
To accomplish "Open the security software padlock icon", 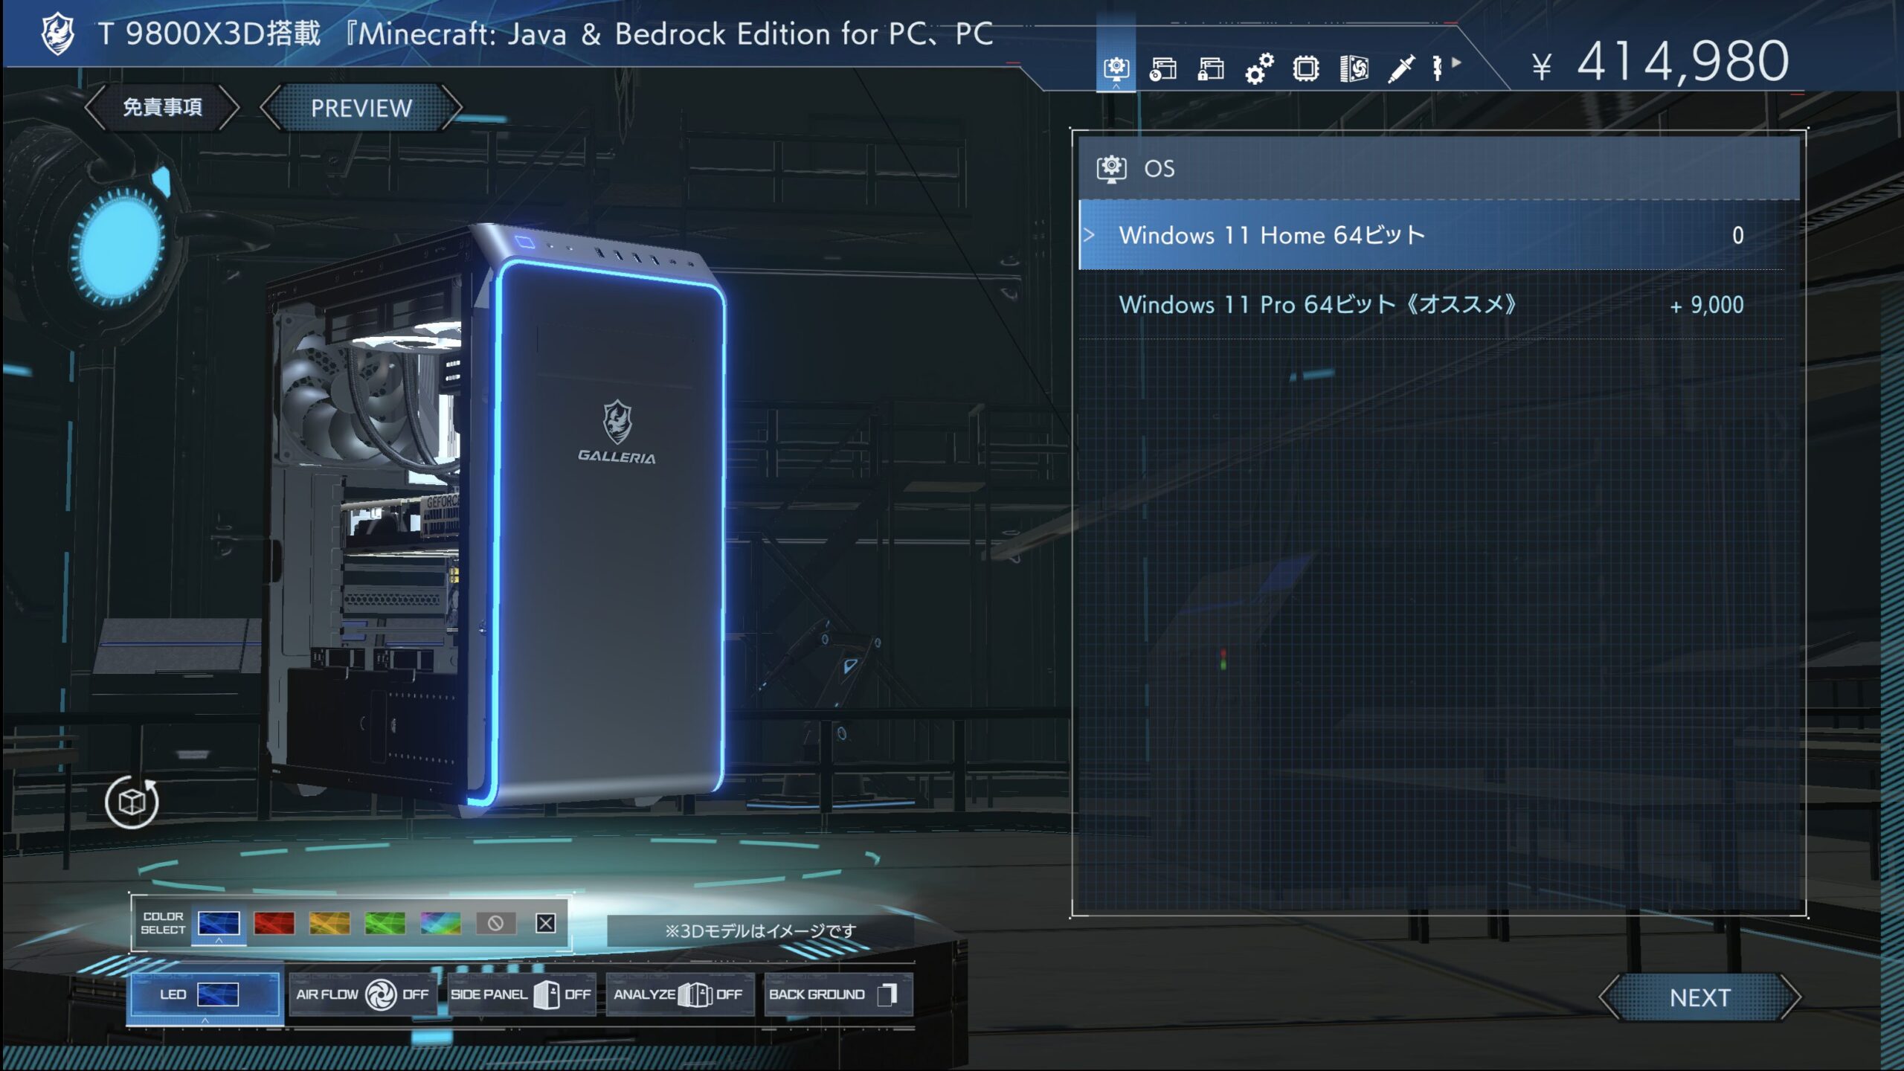I will (1211, 69).
